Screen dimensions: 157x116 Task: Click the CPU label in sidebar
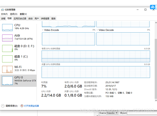(17, 25)
